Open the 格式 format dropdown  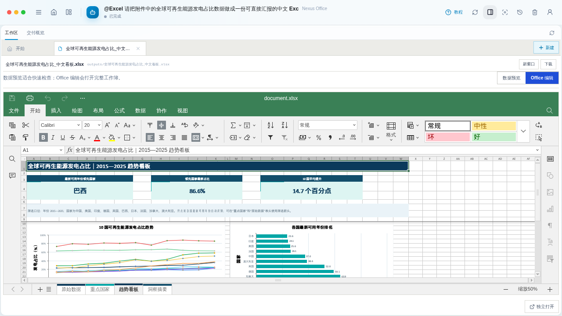coord(391,131)
